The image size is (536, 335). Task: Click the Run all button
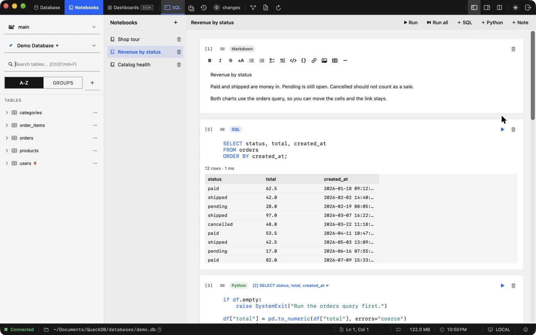click(x=437, y=22)
